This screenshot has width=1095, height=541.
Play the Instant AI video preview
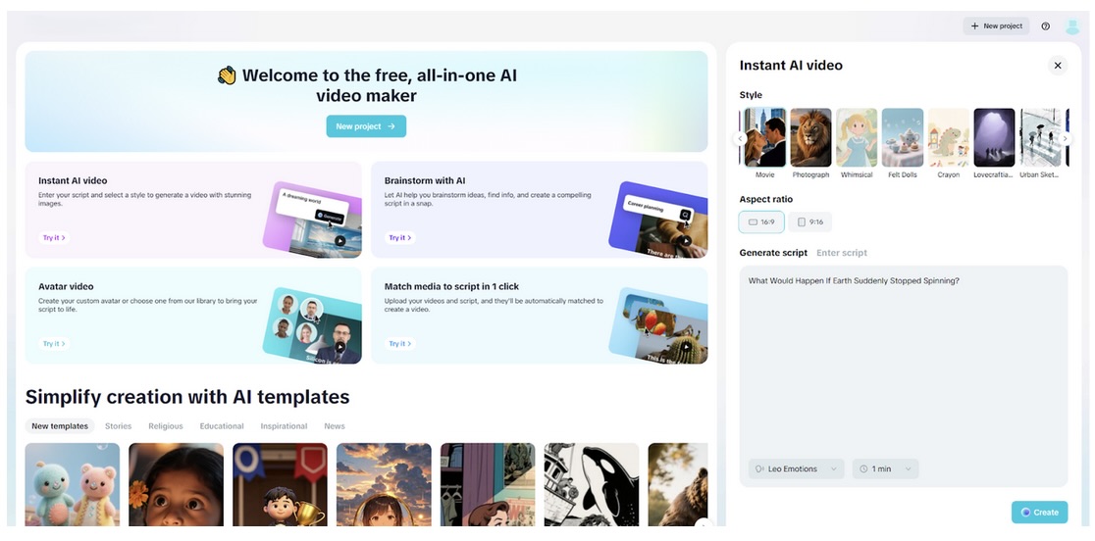[339, 240]
